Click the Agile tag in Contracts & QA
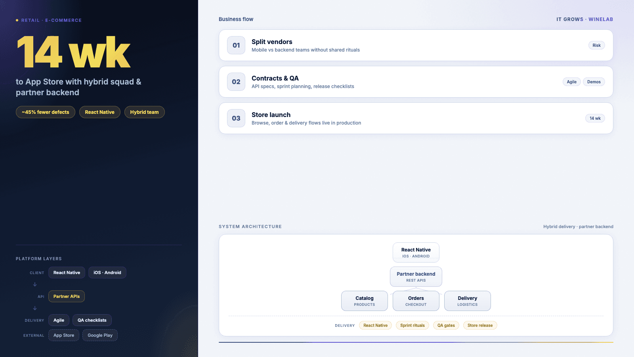The image size is (634, 357). pyautogui.click(x=572, y=82)
